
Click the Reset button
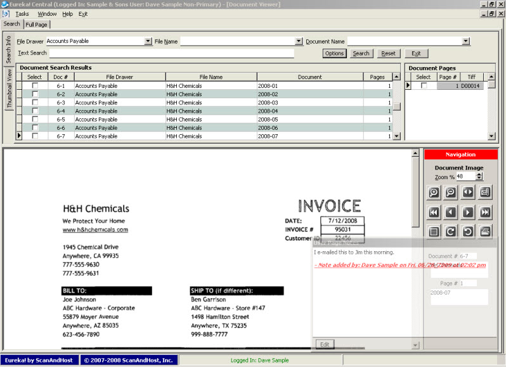pyautogui.click(x=388, y=53)
